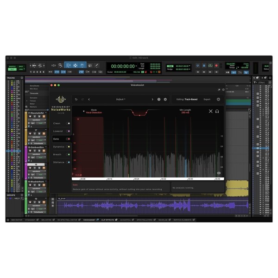The height and width of the screenshot is (278, 278).
Task: Select the Sibilance module label
Action: [59, 162]
